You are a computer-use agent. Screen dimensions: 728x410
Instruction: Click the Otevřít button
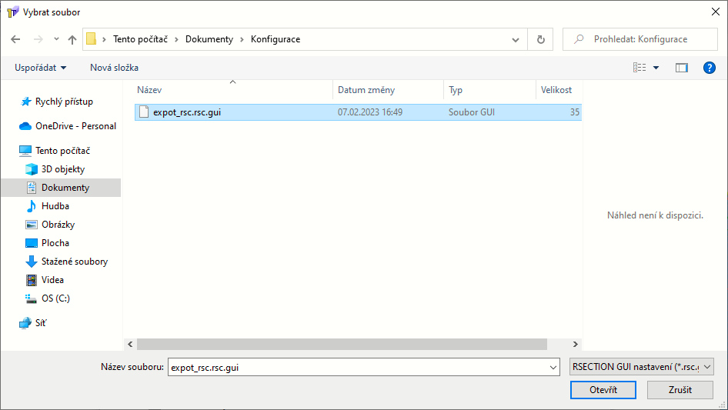point(603,390)
